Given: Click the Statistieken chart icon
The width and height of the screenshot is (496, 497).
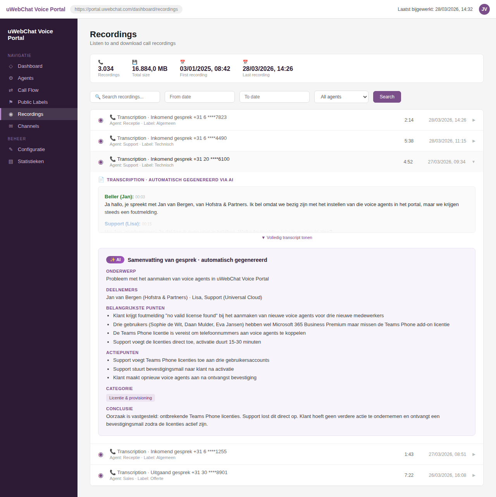Looking at the screenshot, I should [10, 162].
